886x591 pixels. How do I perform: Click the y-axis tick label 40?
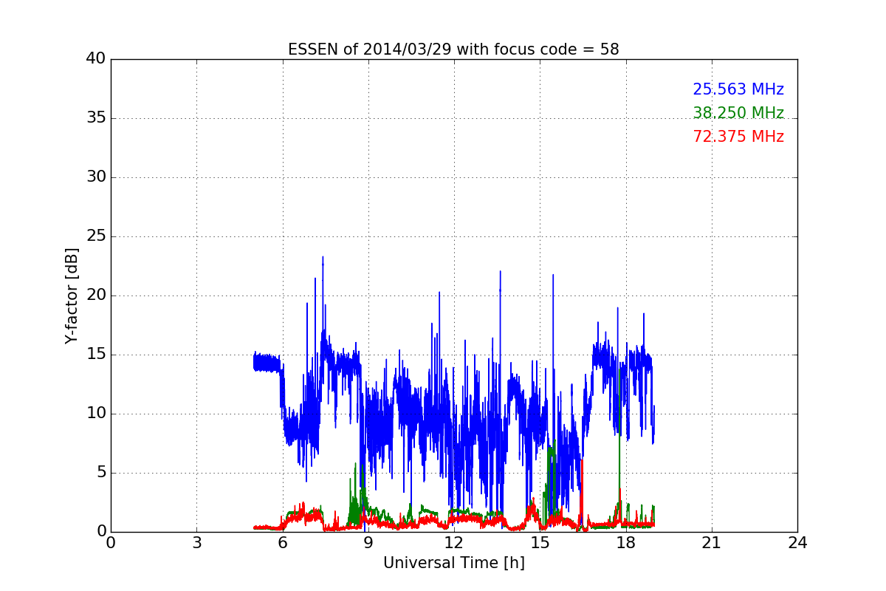[x=95, y=59]
